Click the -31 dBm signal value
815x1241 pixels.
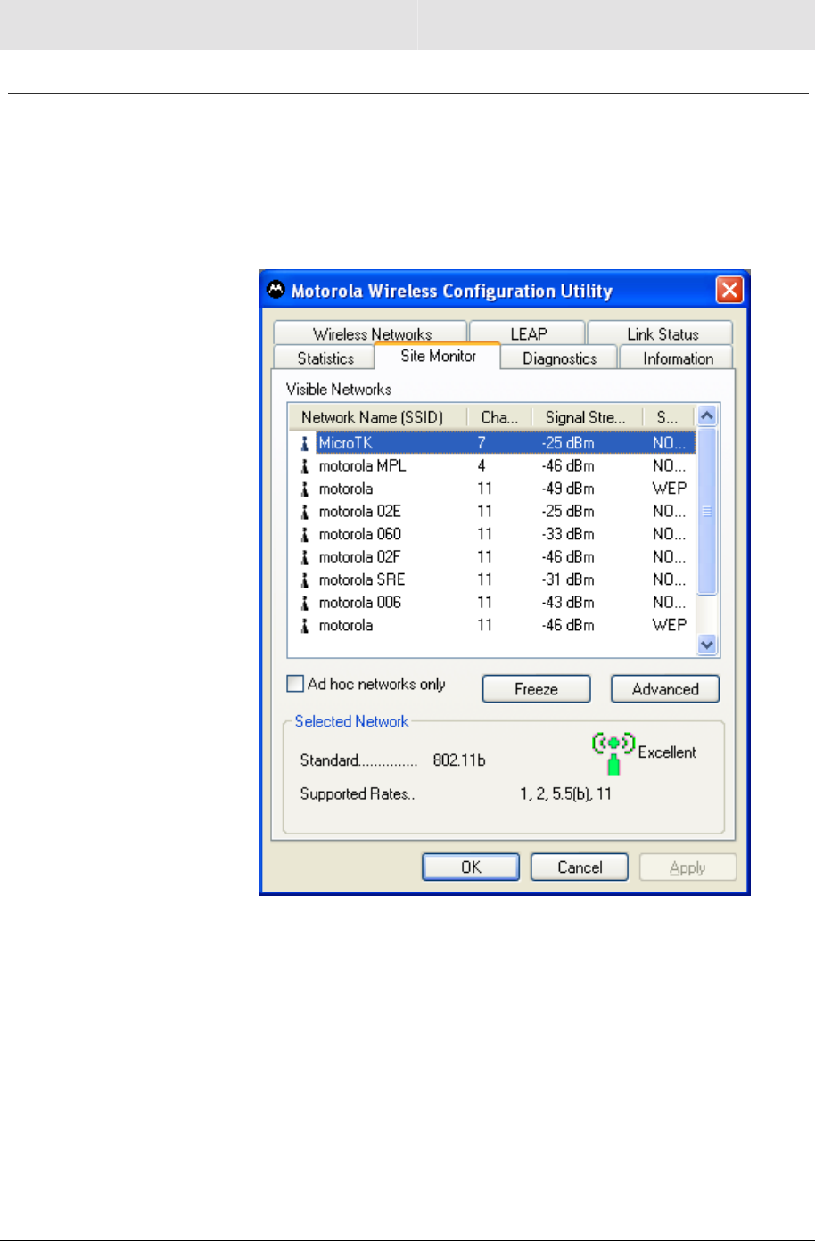[568, 580]
